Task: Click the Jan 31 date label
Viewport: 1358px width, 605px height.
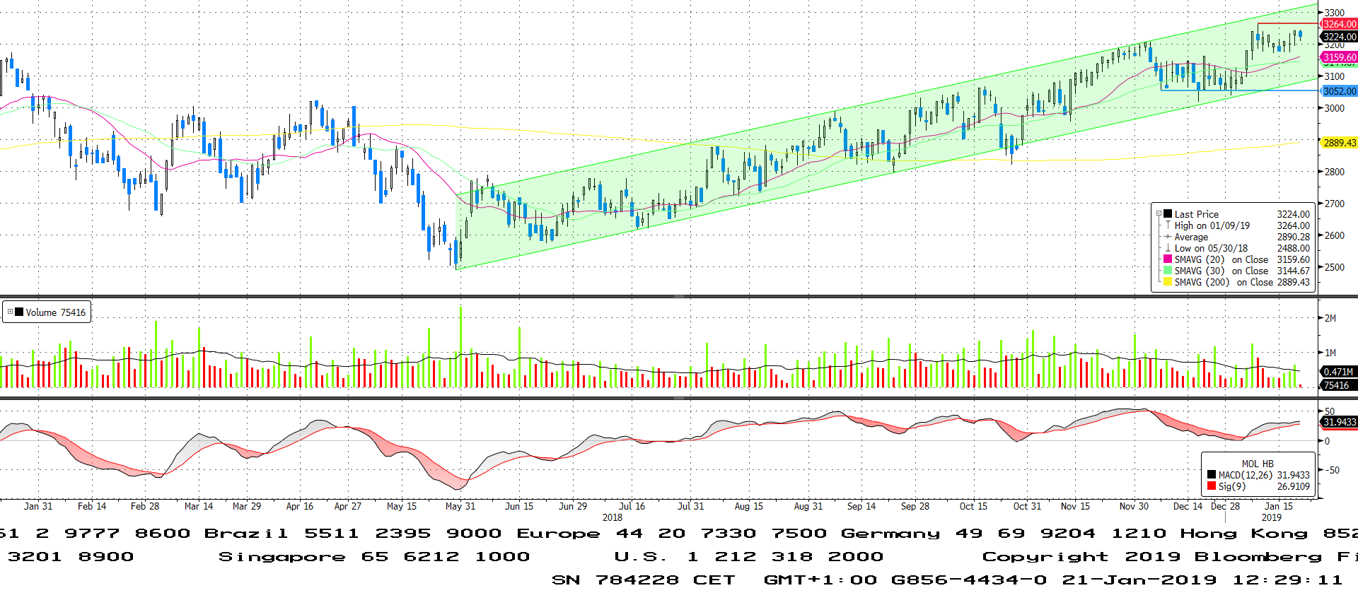Action: (38, 506)
